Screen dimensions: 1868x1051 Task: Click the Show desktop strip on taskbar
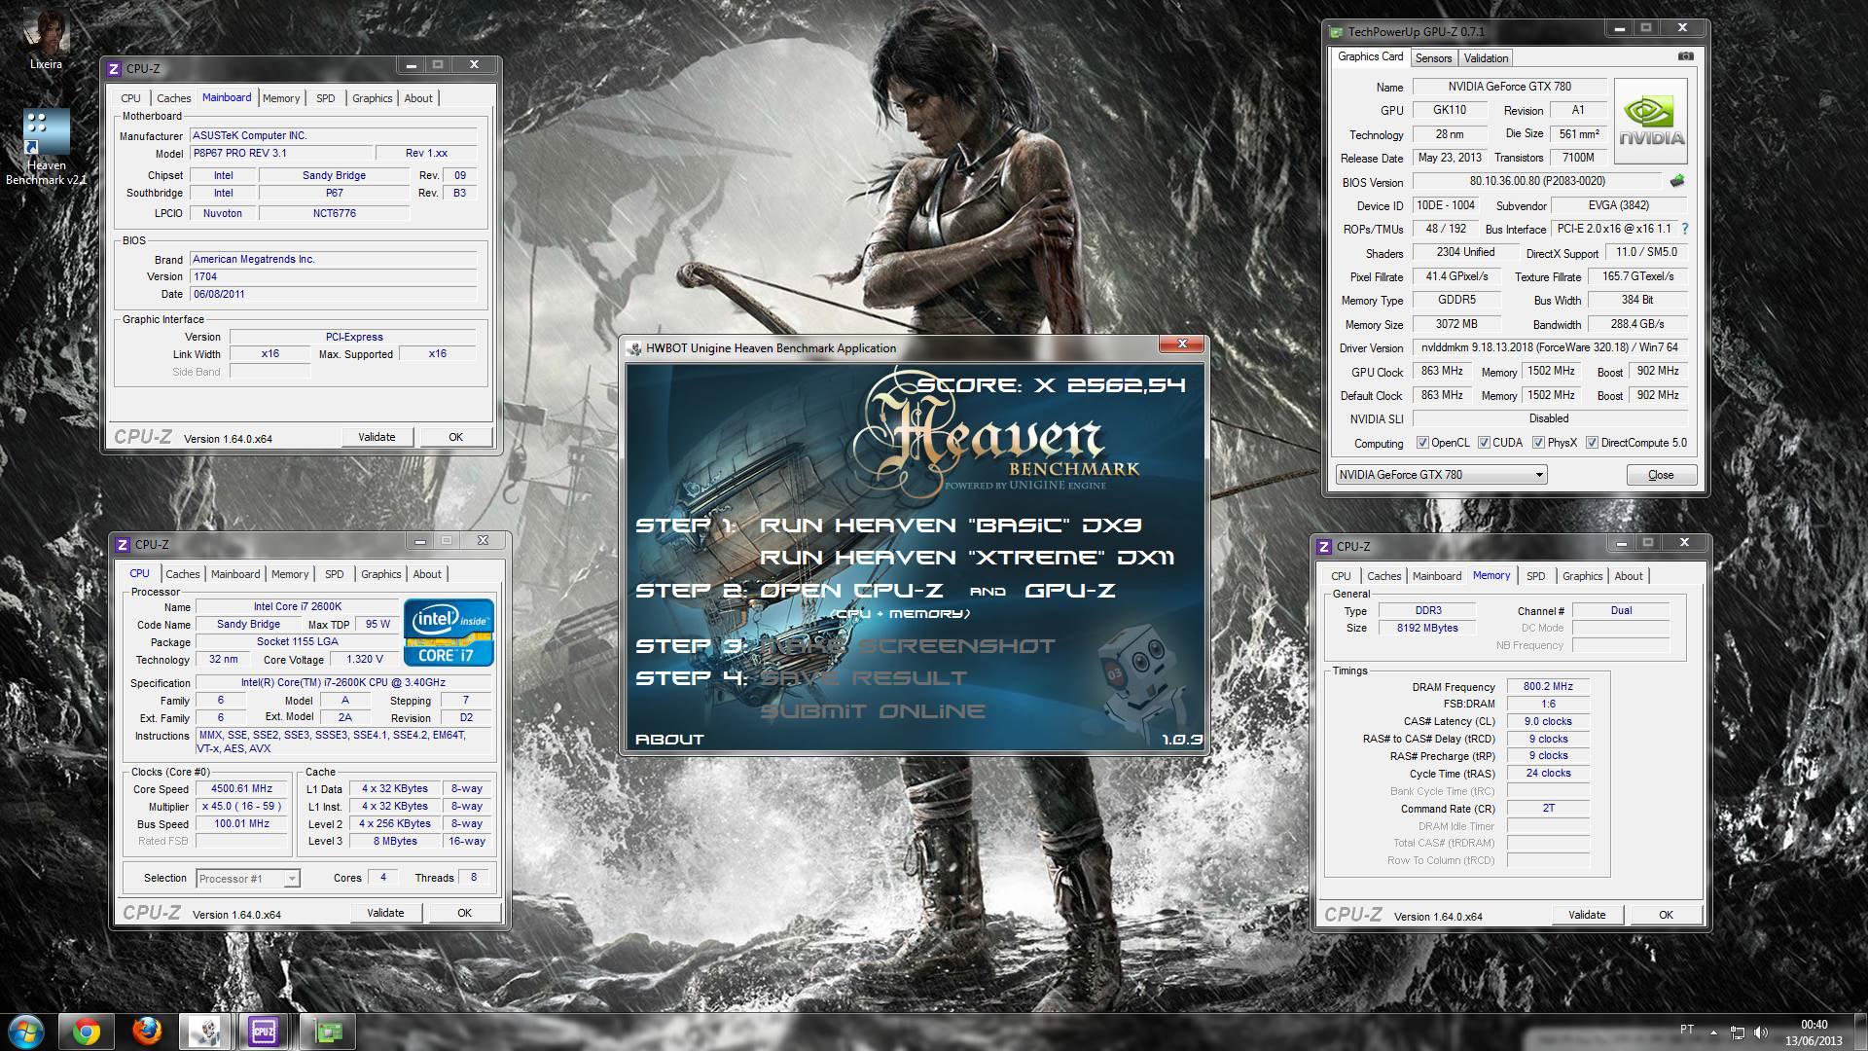(x=1860, y=1032)
